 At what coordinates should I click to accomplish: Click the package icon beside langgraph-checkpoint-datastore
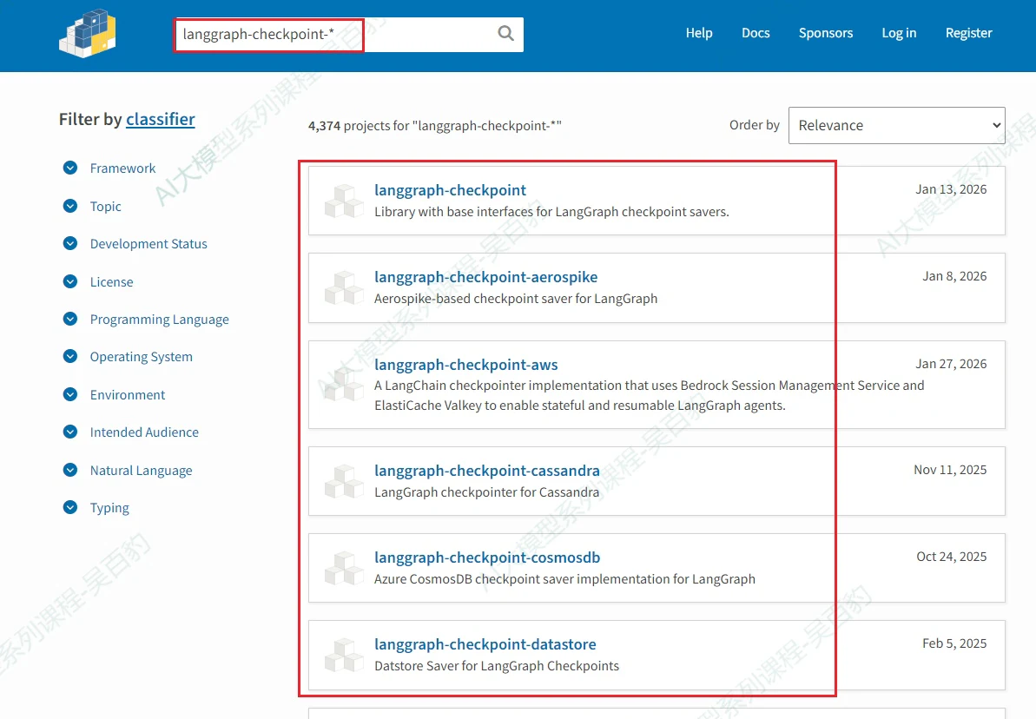(x=344, y=655)
